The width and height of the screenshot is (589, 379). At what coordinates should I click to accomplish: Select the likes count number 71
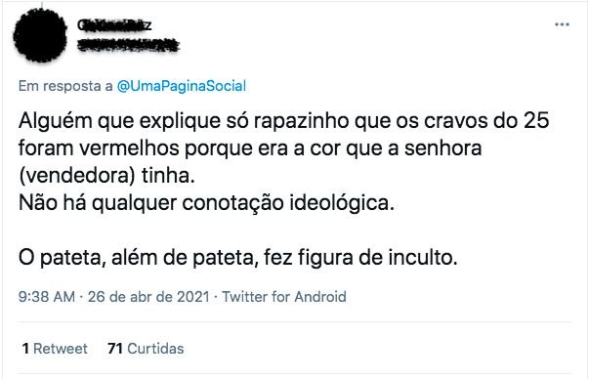pyautogui.click(x=115, y=349)
